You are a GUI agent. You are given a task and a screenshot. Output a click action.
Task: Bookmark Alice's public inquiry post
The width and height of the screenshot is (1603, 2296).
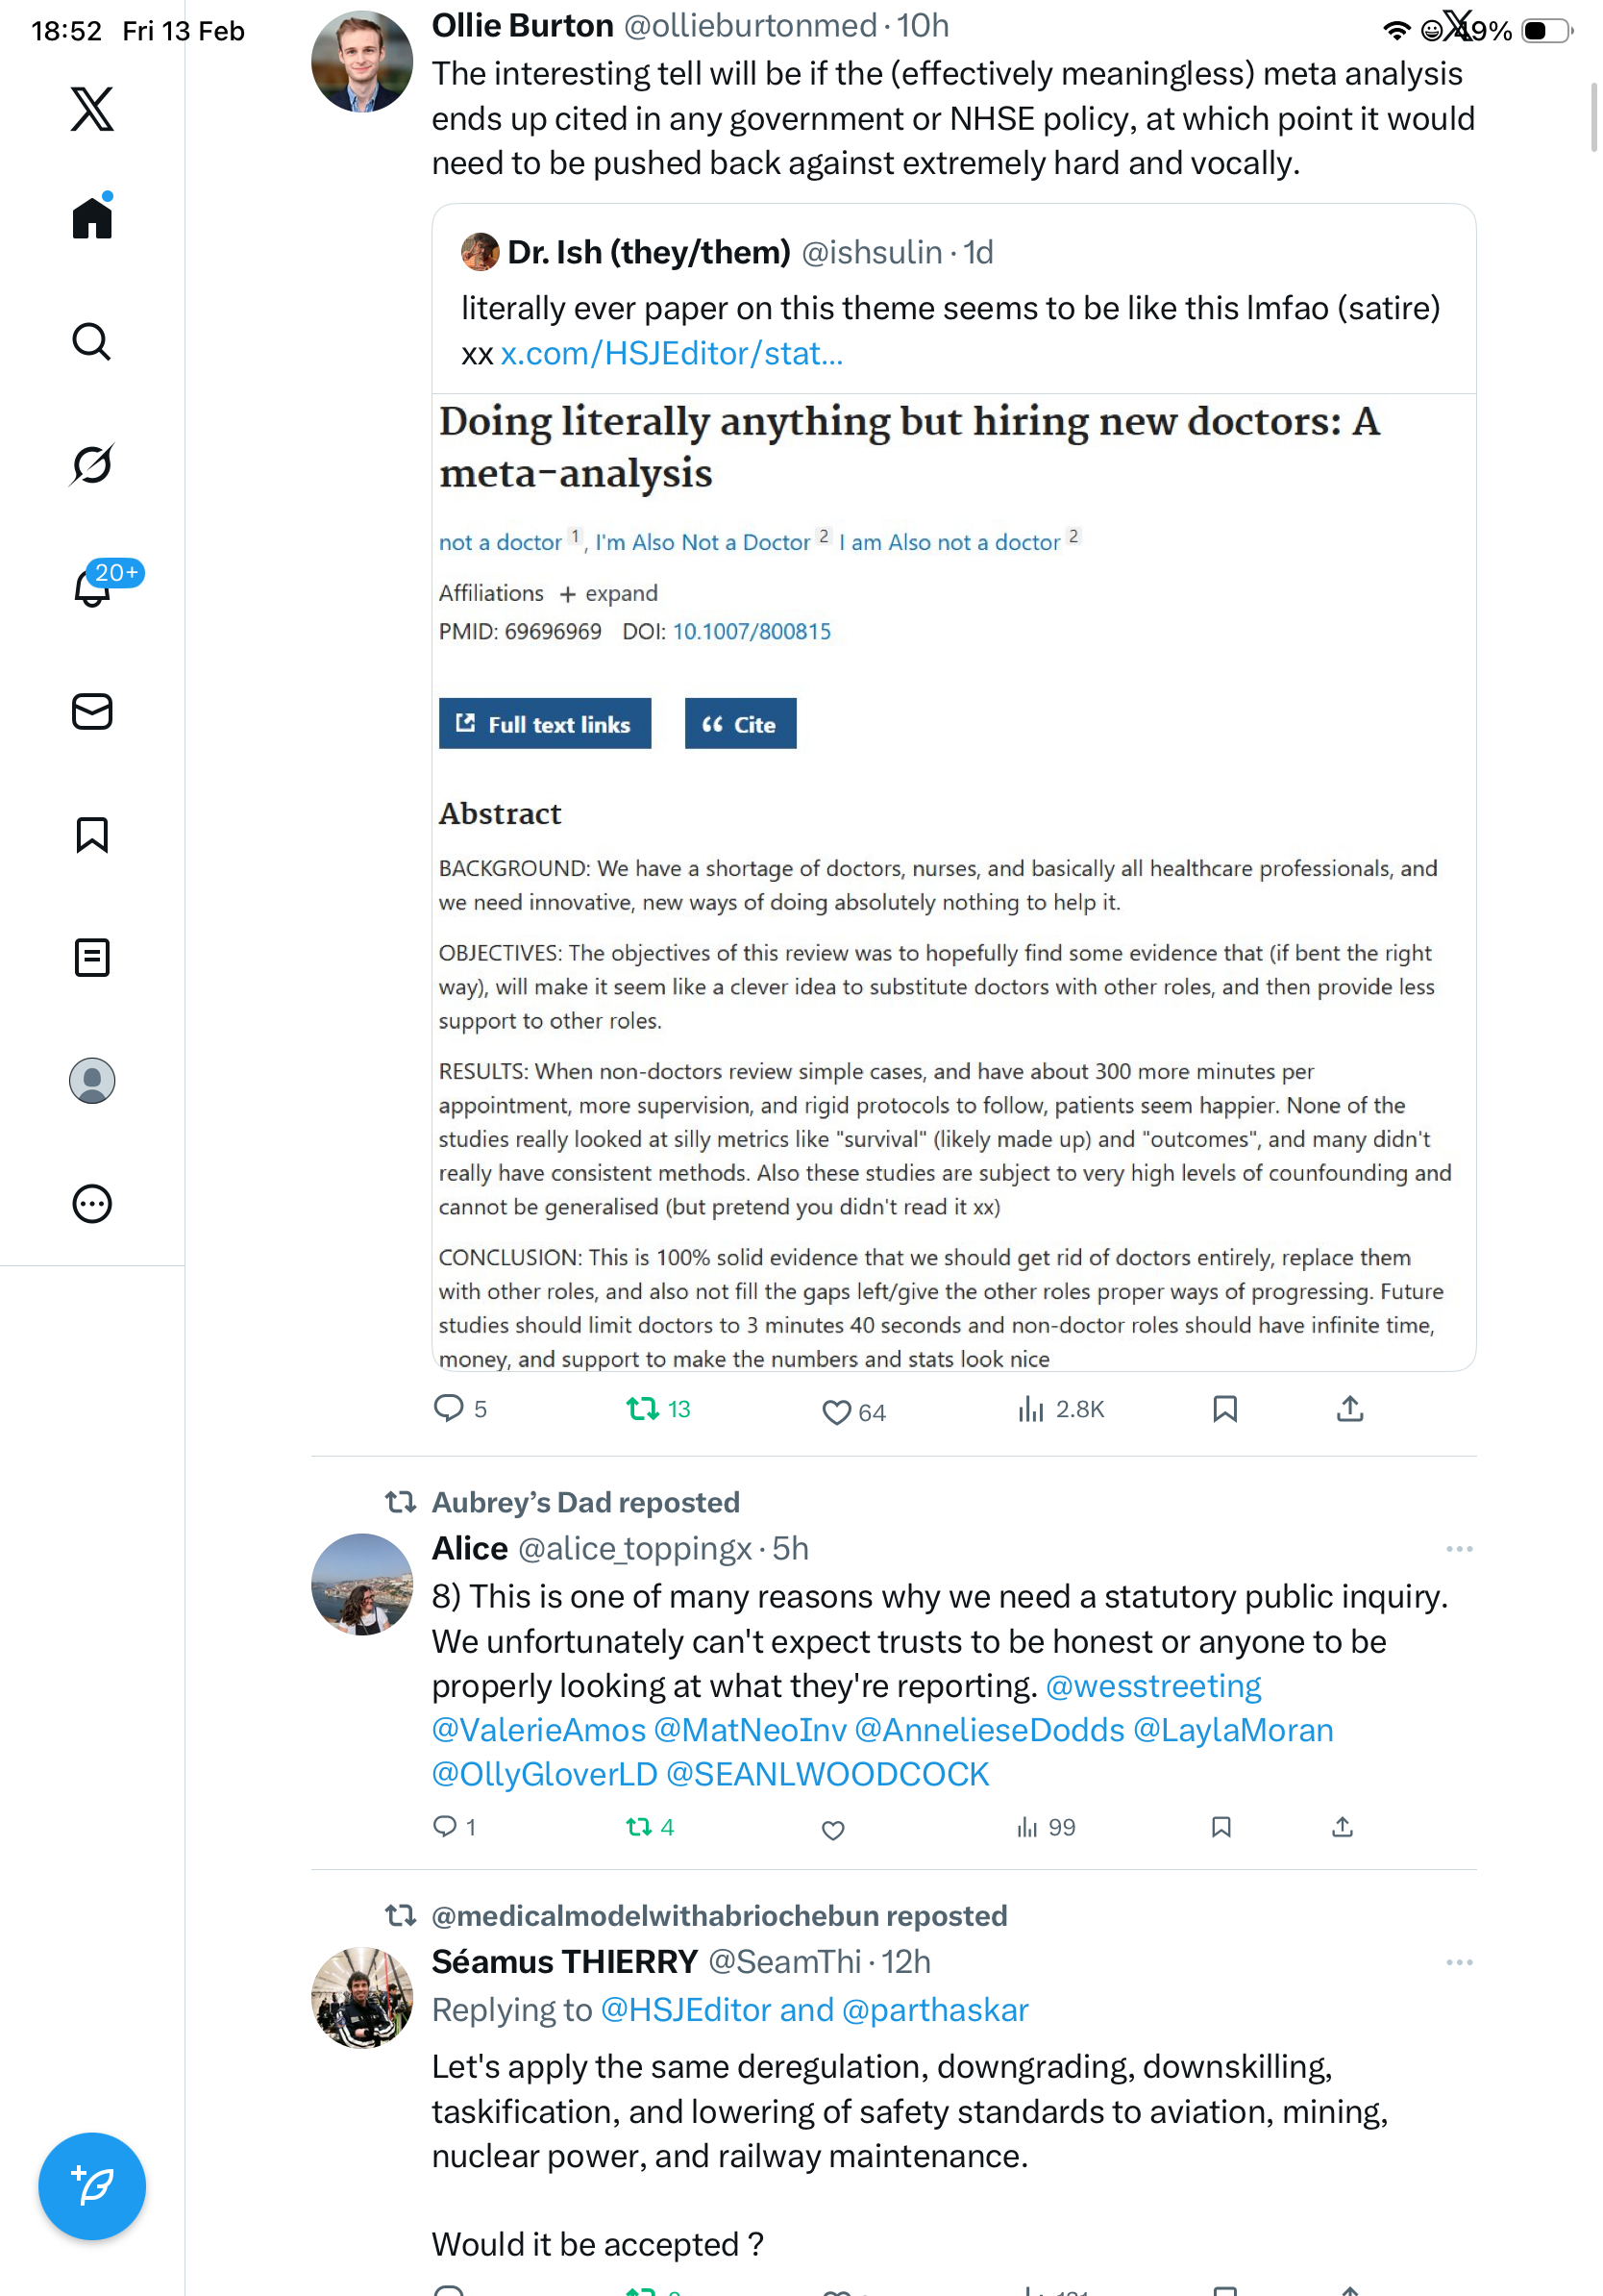(1221, 1827)
